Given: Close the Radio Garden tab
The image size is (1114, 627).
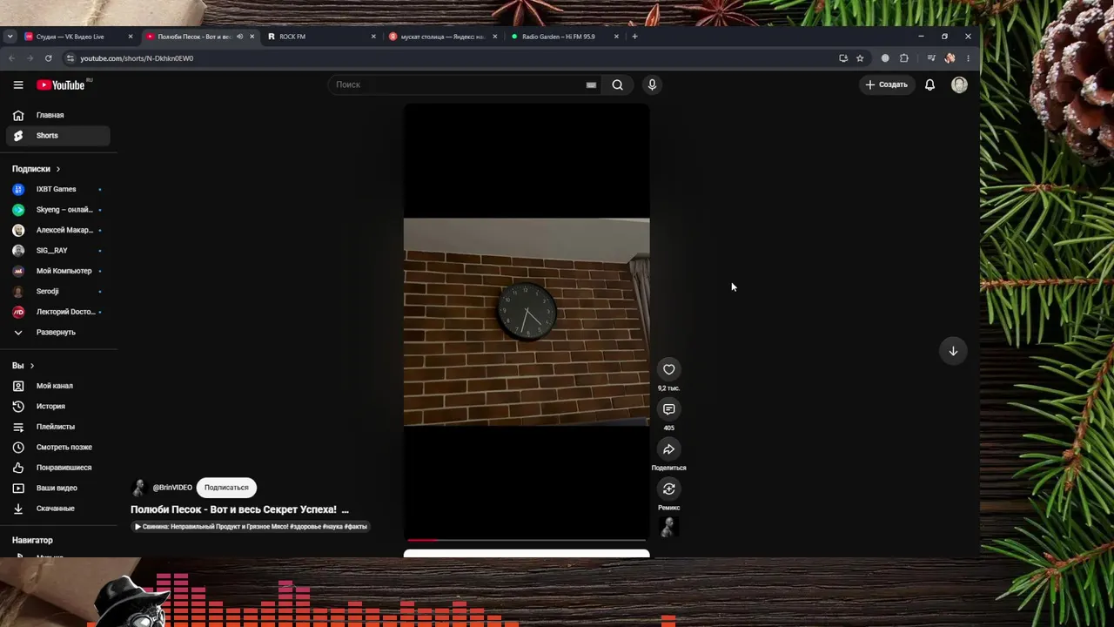Looking at the screenshot, I should pyautogui.click(x=616, y=37).
